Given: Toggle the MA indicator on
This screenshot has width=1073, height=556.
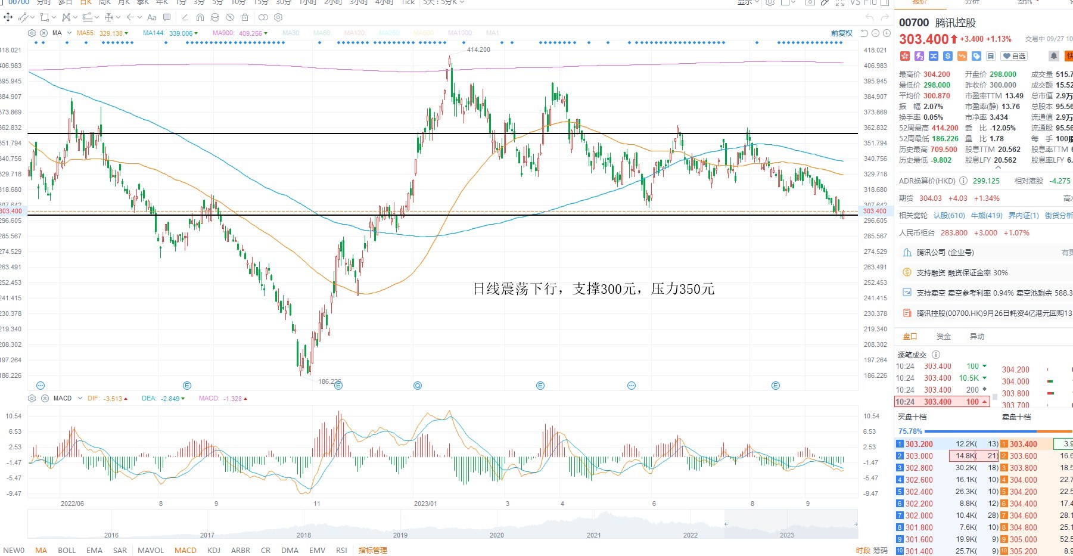Looking at the screenshot, I should pyautogui.click(x=41, y=550).
